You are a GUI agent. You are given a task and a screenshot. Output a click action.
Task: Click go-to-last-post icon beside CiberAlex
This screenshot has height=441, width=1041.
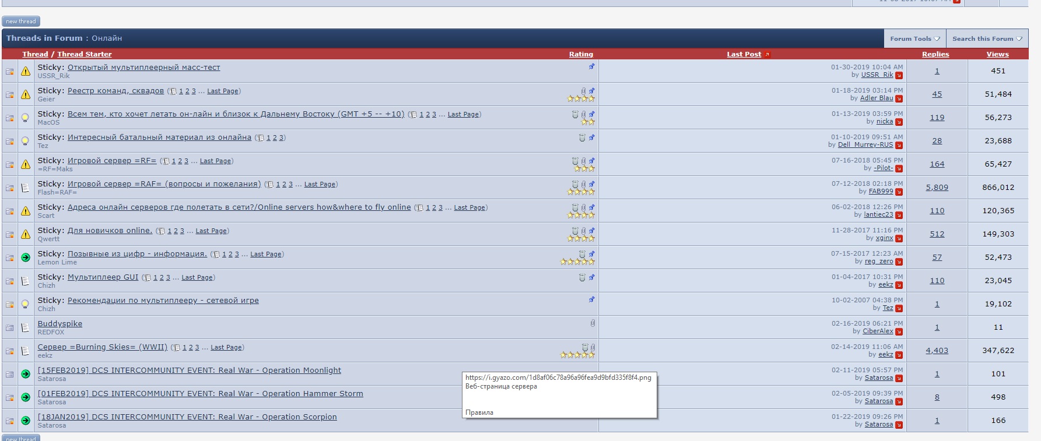pos(899,331)
